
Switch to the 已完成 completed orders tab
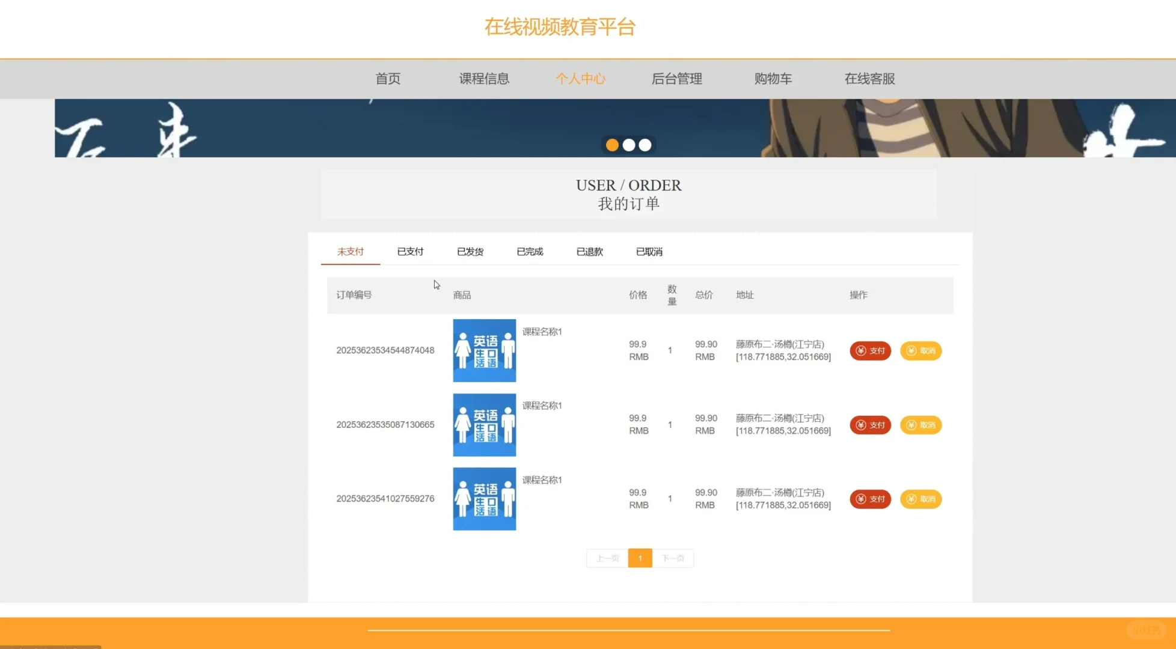[x=529, y=251]
